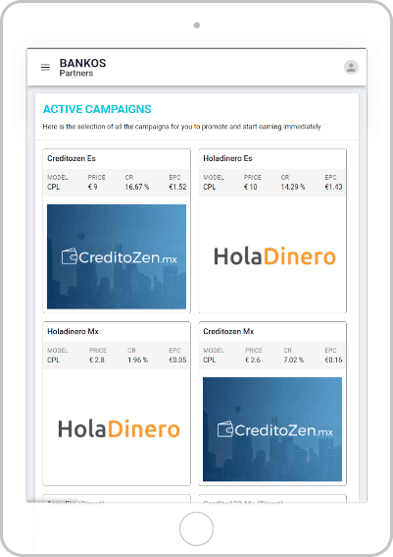The height and width of the screenshot is (557, 393).
Task: Select the CreditoZen.mx banner in Creditozen Mx card
Action: (x=272, y=429)
